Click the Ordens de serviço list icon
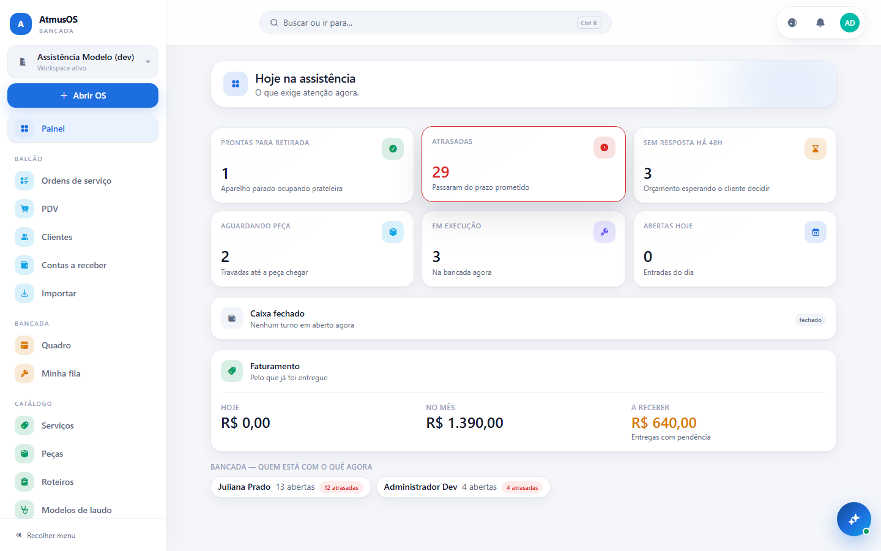This screenshot has height=551, width=881. pyautogui.click(x=24, y=181)
